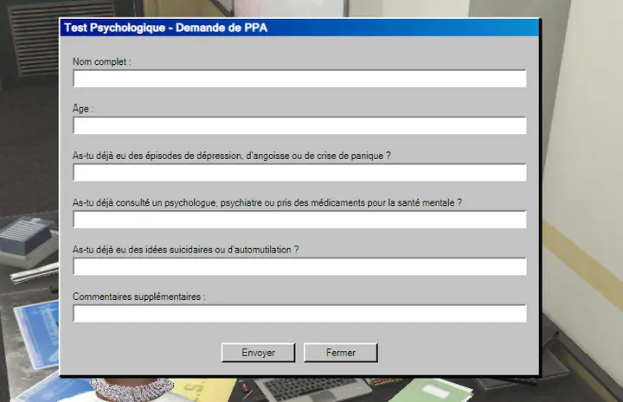Click the 'Commentaires supplémentaires :' label

(x=139, y=297)
